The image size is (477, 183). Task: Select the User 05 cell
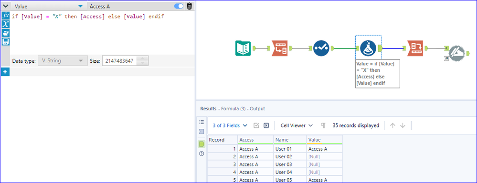[x=290, y=180]
